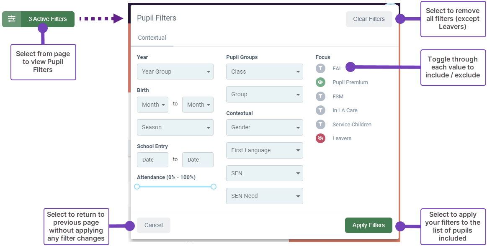Toggle the Pupil Premium eye icon
Screen dimensions: 487x246
(320, 82)
